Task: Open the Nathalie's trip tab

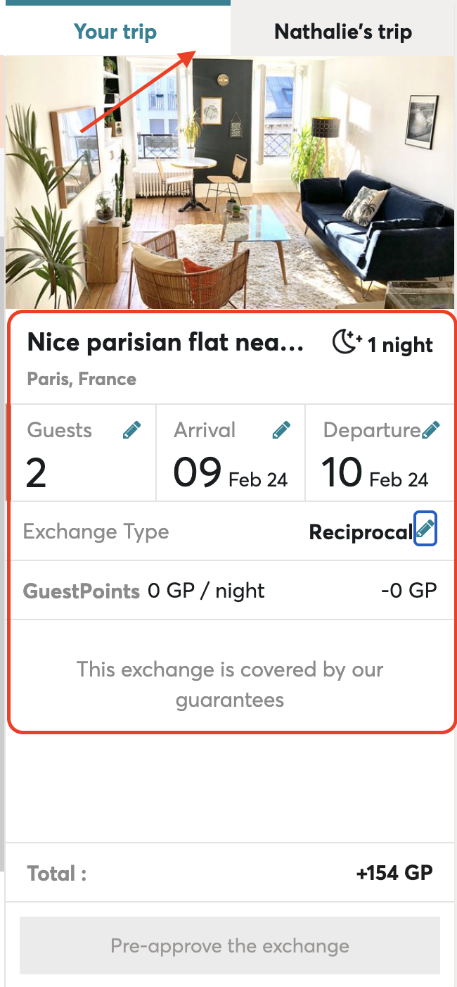Action: click(x=343, y=32)
